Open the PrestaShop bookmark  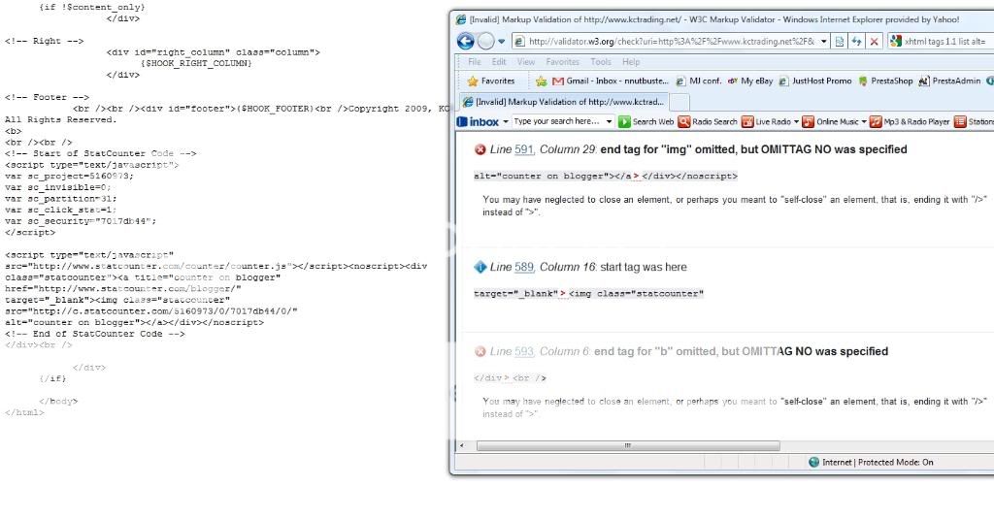click(x=883, y=81)
